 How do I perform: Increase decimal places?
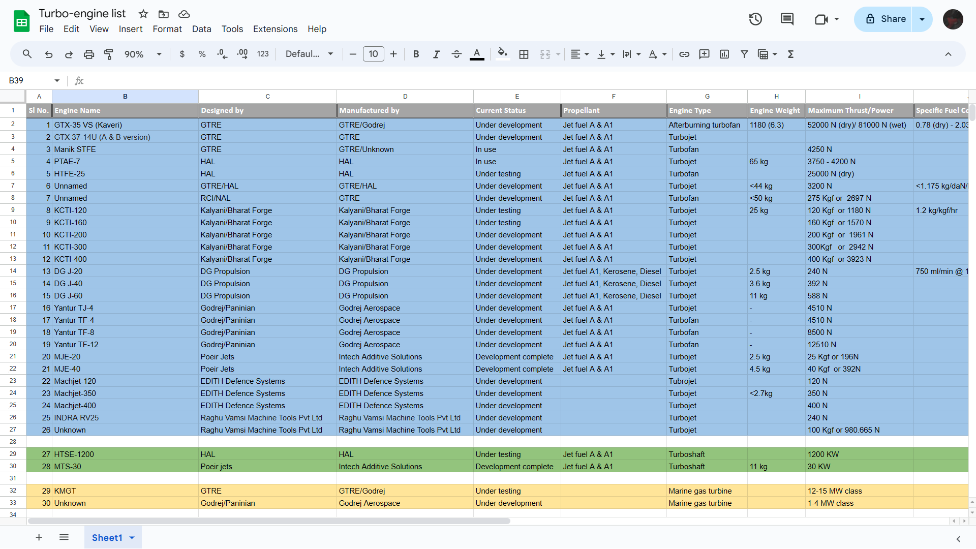(x=242, y=54)
